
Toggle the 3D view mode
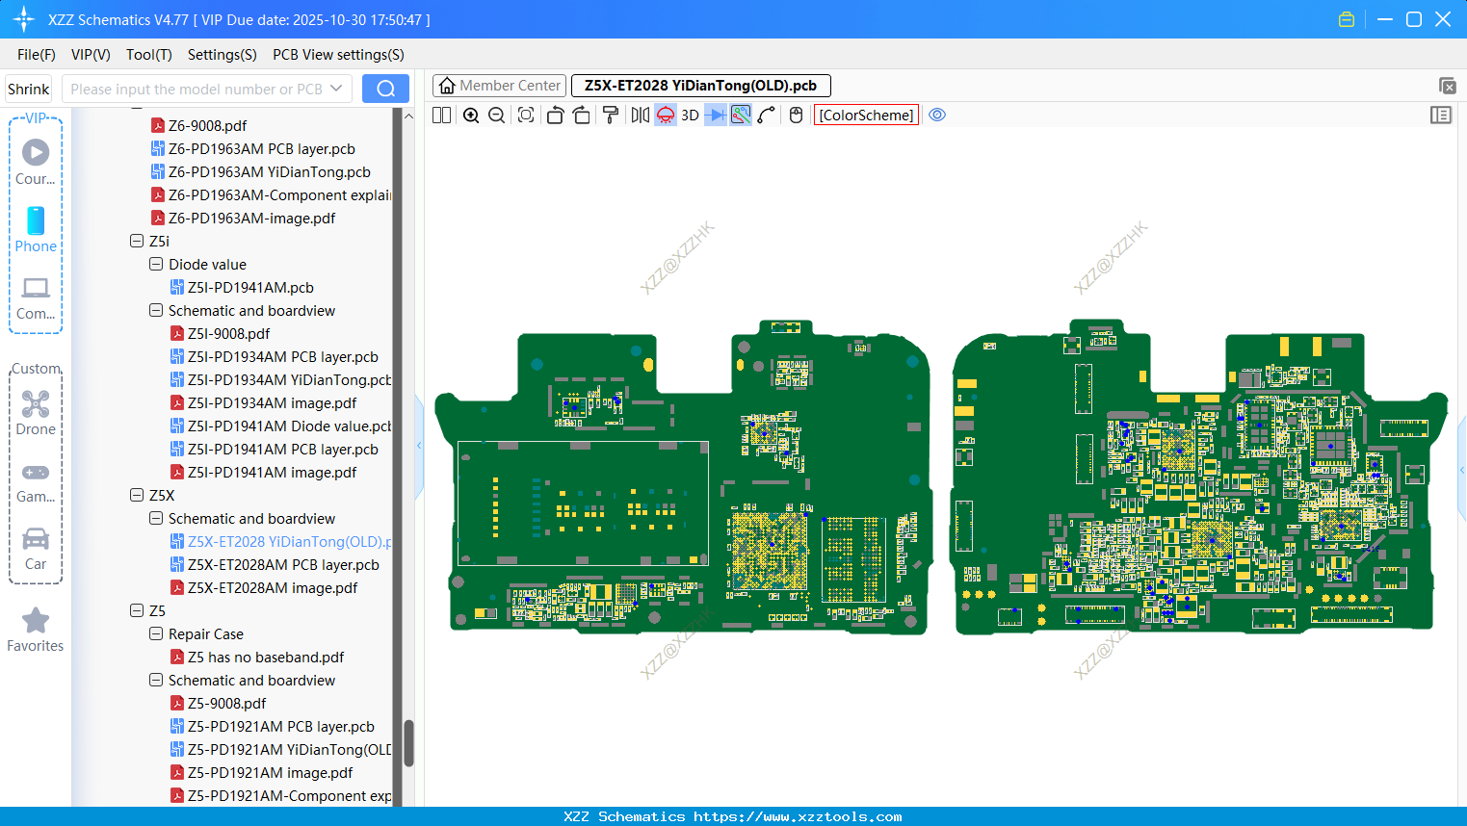point(690,116)
